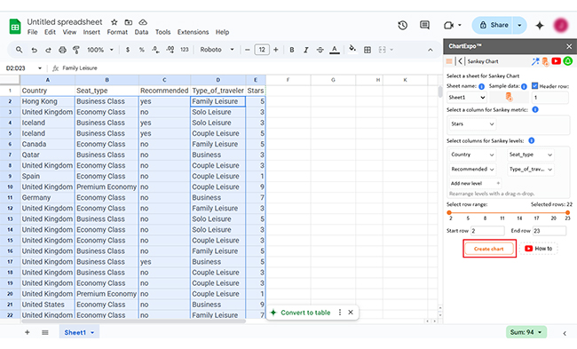Open the zoom 100% dropdown

(100, 50)
